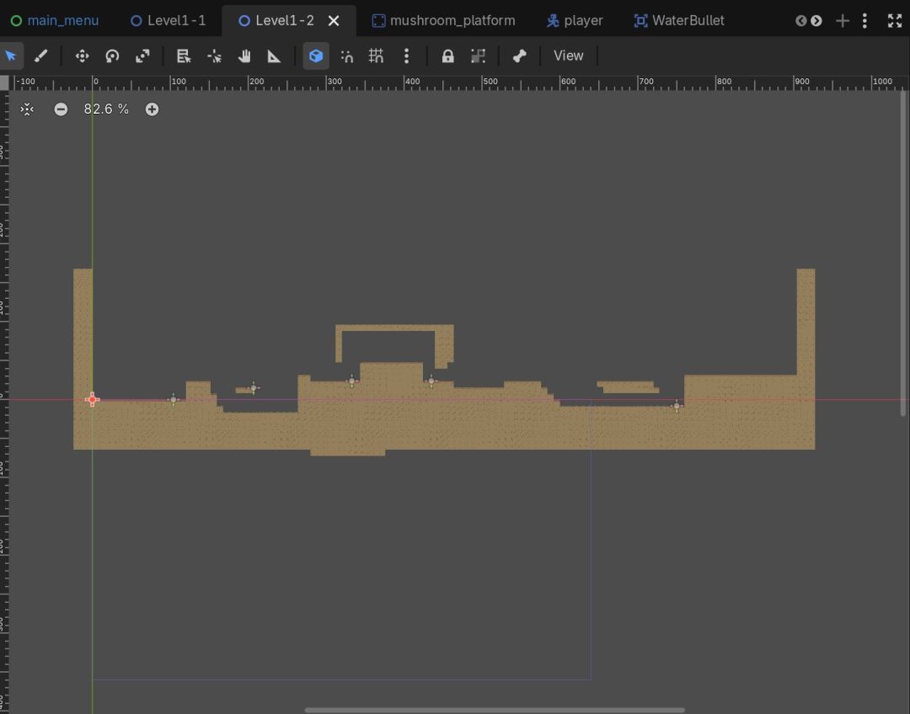Image resolution: width=910 pixels, height=714 pixels.
Task: Click the scroll tabs right arrow
Action: coord(816,21)
